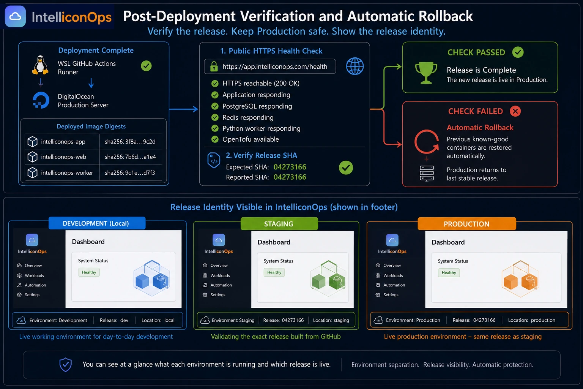Click the checkmark for Python worker responding
Image resolution: width=583 pixels, height=389 pixels.
(x=215, y=128)
